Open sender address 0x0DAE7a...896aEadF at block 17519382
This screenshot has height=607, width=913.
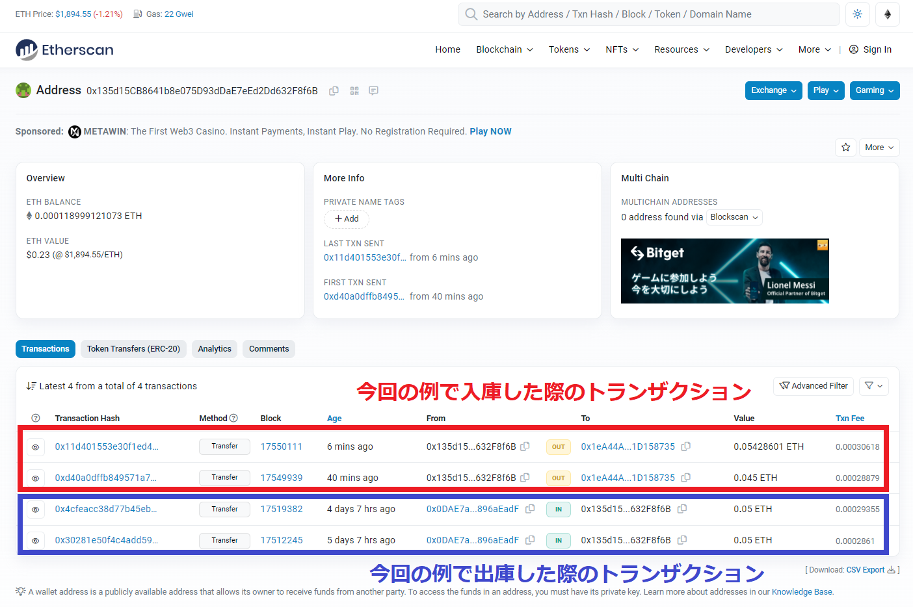click(473, 509)
